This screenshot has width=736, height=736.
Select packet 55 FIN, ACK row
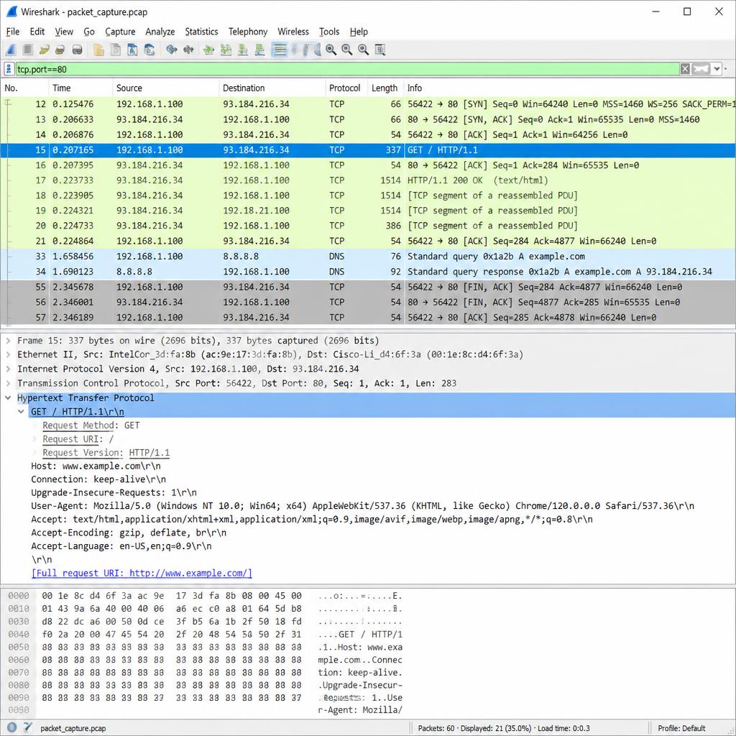[x=368, y=287]
